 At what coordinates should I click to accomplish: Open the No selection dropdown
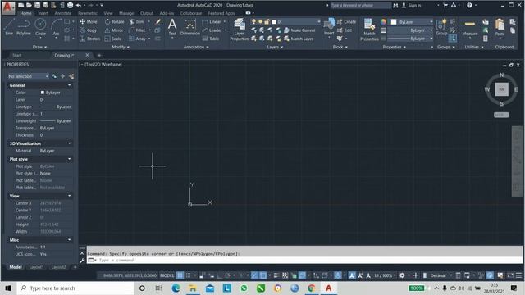(28, 76)
